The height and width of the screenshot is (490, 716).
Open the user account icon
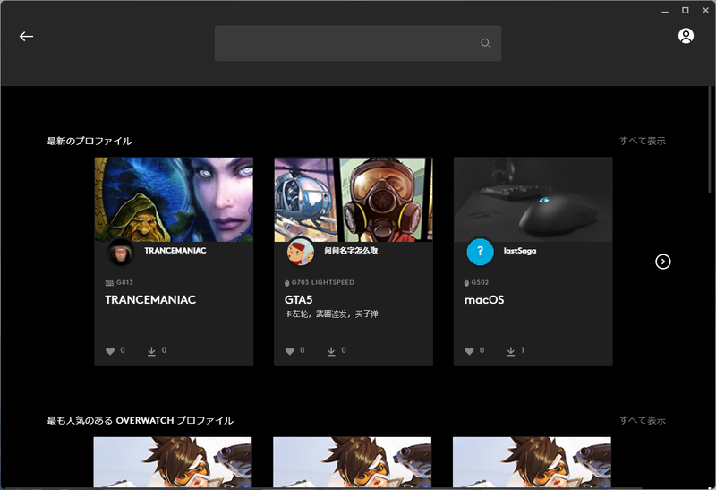point(686,36)
